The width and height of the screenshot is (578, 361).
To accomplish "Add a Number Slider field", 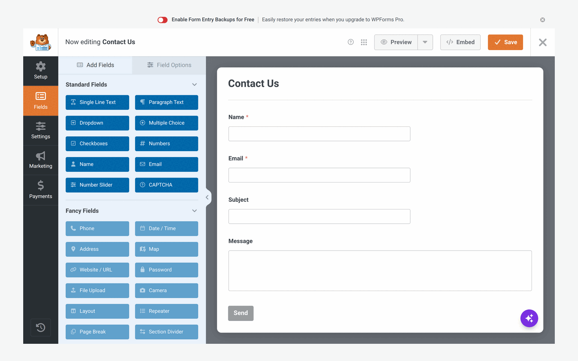I will [97, 185].
